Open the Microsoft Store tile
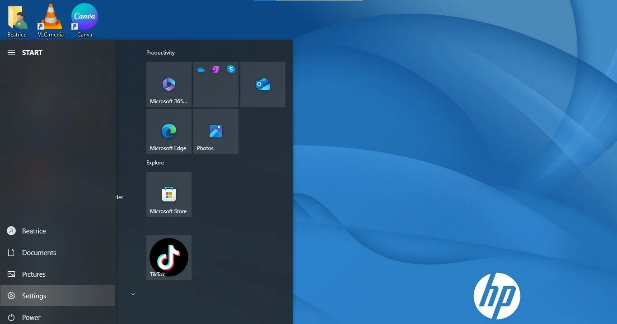Viewport: 617px width, 324px height. [169, 194]
